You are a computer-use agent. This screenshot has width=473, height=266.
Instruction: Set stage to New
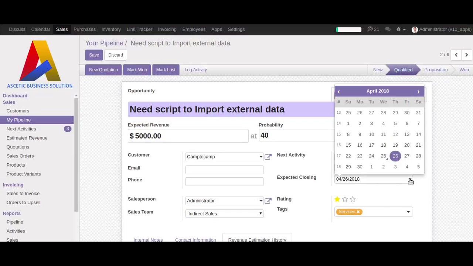[x=378, y=70]
